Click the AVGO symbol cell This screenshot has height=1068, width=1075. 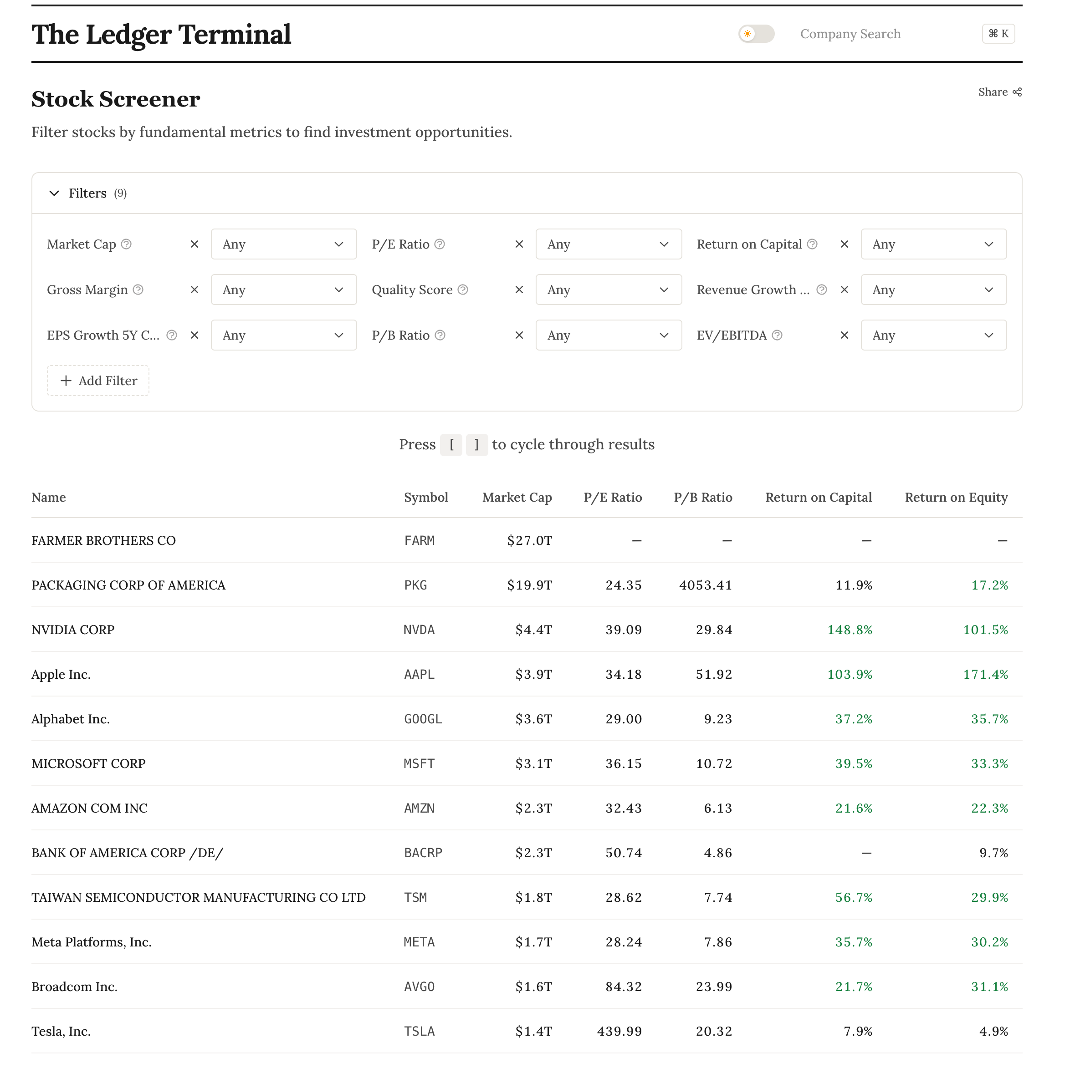(419, 986)
